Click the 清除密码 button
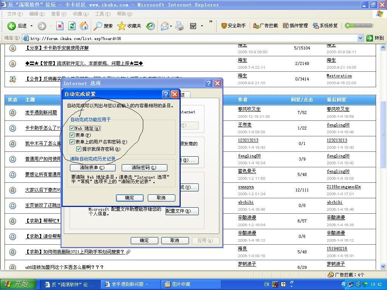This screenshot has width=387, height=290. tap(144, 168)
